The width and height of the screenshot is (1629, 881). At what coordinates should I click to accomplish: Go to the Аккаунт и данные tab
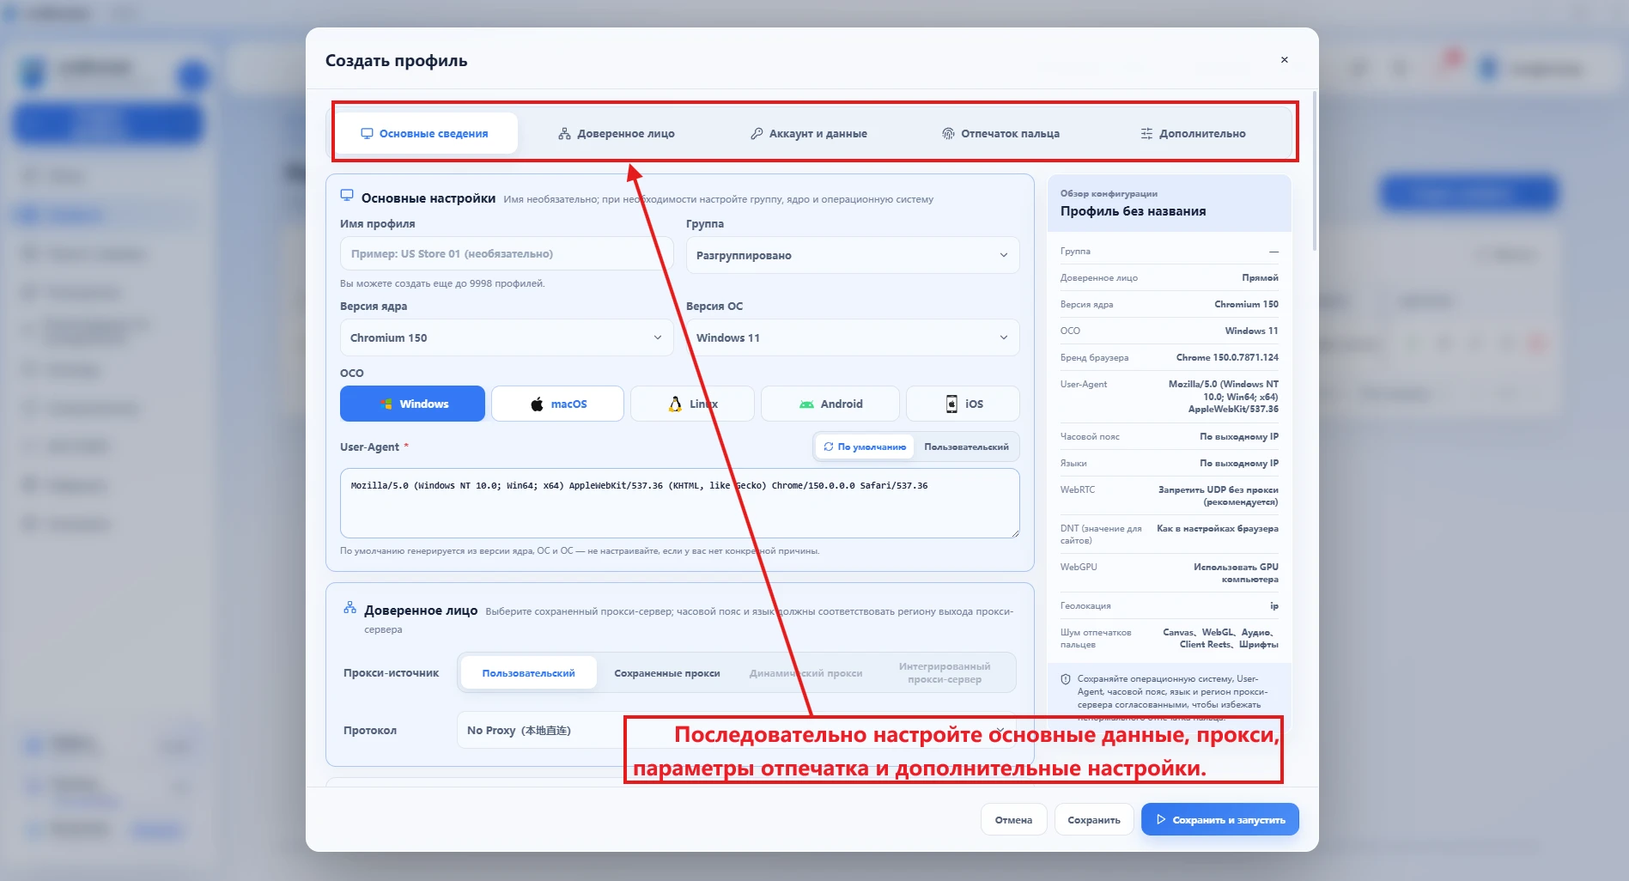tap(809, 133)
